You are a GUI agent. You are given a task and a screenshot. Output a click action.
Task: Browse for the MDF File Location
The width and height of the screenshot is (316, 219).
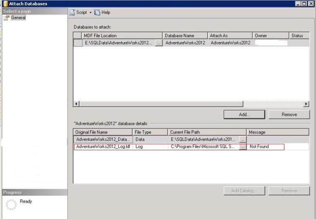click(159, 43)
